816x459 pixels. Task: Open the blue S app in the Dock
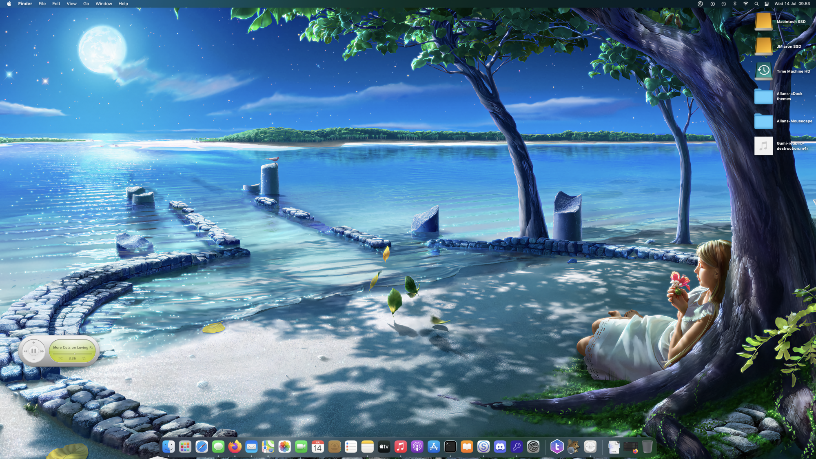pyautogui.click(x=483, y=447)
